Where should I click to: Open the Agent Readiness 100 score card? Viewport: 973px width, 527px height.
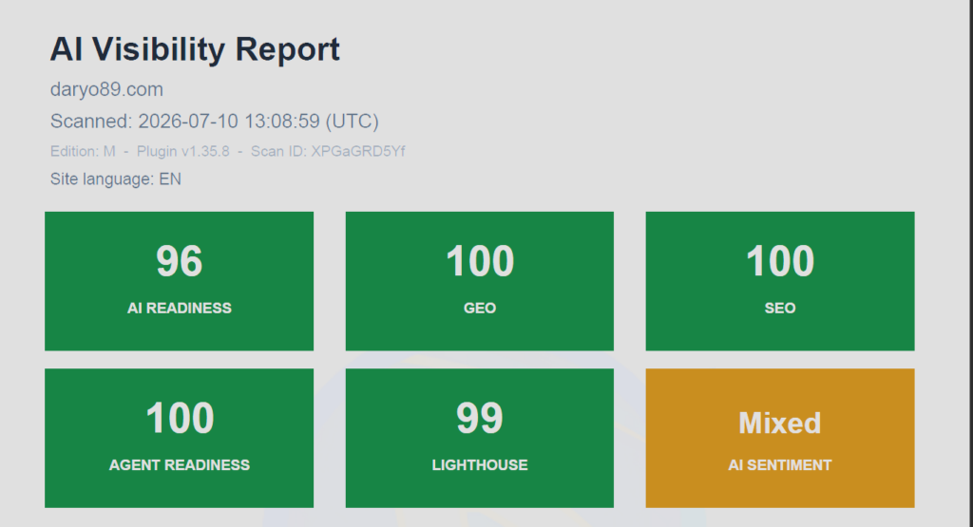tap(179, 439)
